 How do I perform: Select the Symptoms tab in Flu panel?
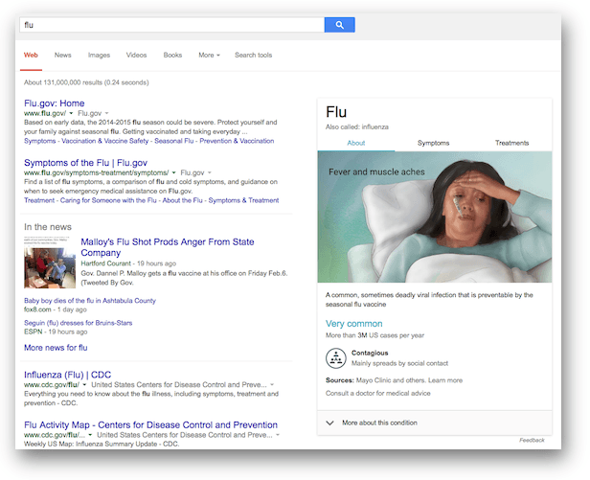pos(434,143)
